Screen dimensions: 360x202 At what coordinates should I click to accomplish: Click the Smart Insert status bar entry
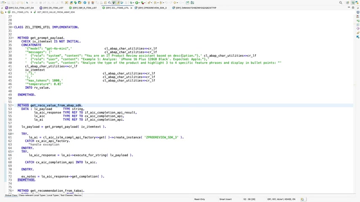click(x=226, y=199)
